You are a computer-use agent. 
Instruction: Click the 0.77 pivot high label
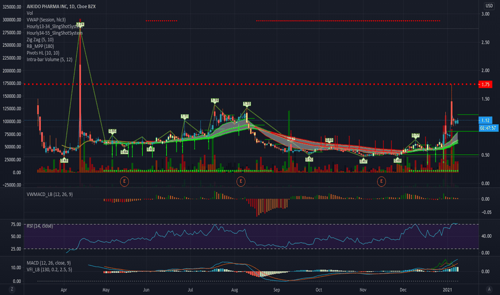pyautogui.click(x=415, y=136)
